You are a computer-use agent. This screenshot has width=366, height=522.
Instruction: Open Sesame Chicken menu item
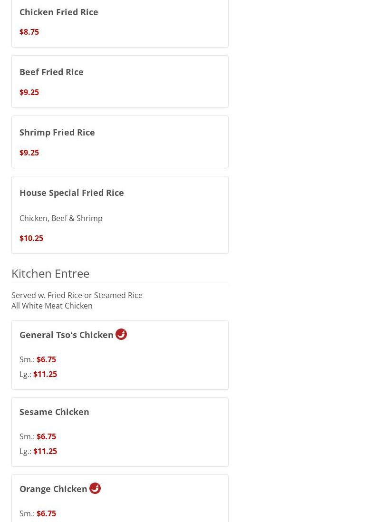[x=120, y=432]
